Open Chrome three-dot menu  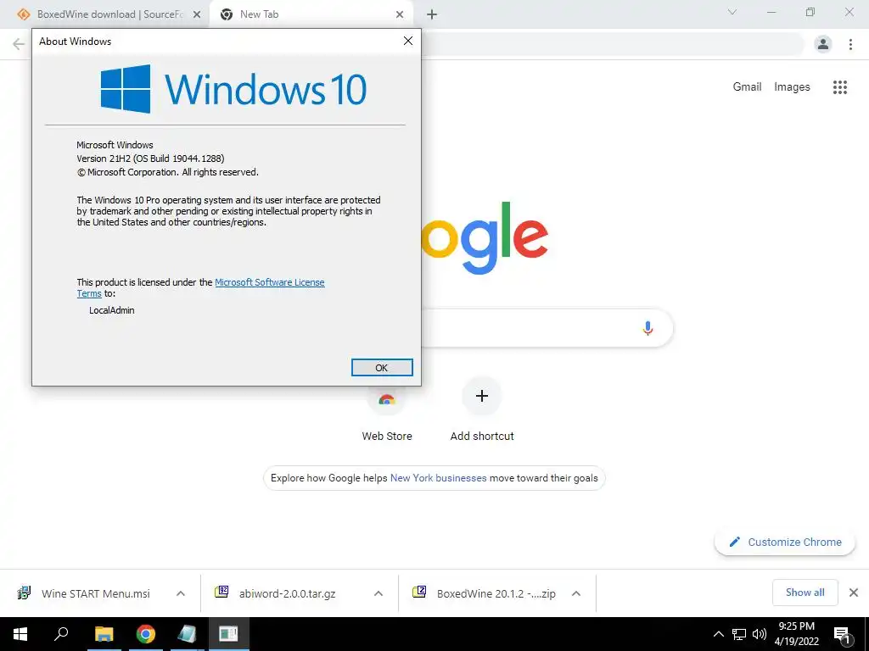850,44
